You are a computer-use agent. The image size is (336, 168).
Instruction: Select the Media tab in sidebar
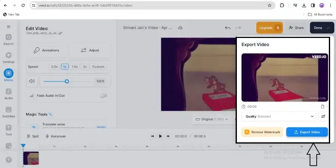[x=8, y=75]
